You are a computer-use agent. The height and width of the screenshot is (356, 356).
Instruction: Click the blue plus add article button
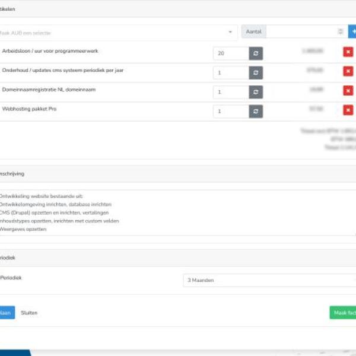pos(352,32)
